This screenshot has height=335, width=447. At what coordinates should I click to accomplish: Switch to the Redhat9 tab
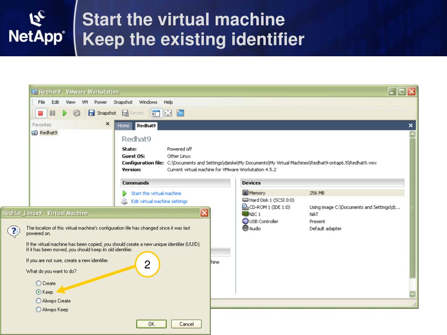coord(146,126)
